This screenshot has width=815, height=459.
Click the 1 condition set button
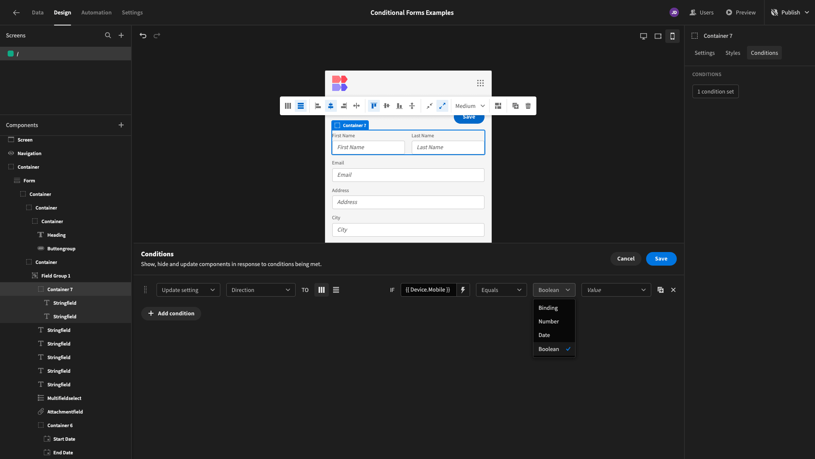coord(715,91)
